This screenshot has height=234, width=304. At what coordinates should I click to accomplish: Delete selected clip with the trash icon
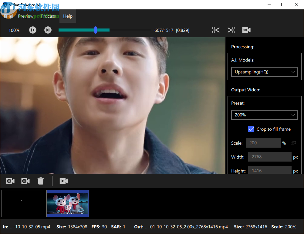(x=41, y=181)
